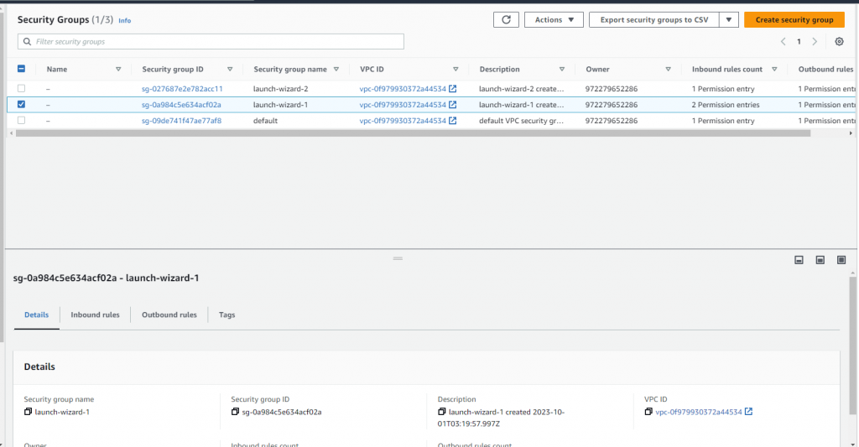Open VPC external link icon for launch-wizard-1 row
Screen dimensions: 859x447
point(452,105)
